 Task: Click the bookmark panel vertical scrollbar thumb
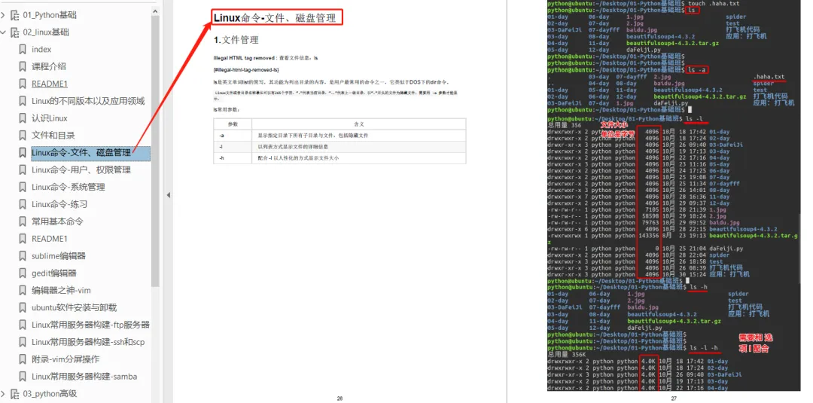156,151
